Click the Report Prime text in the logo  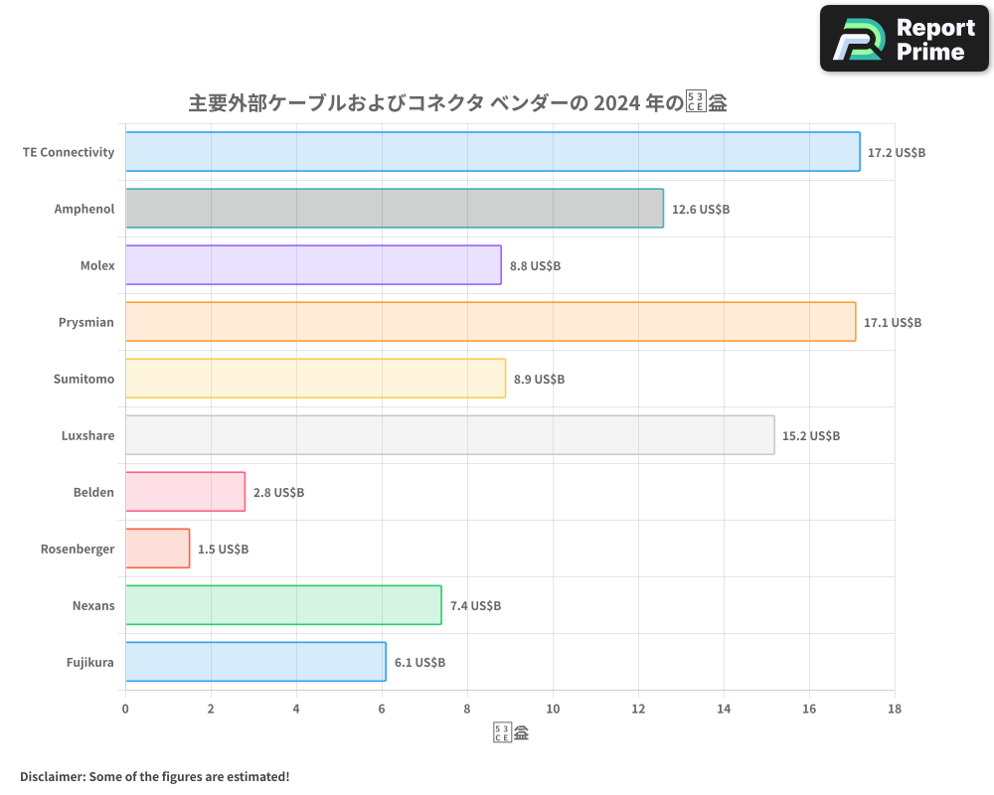pos(932,38)
